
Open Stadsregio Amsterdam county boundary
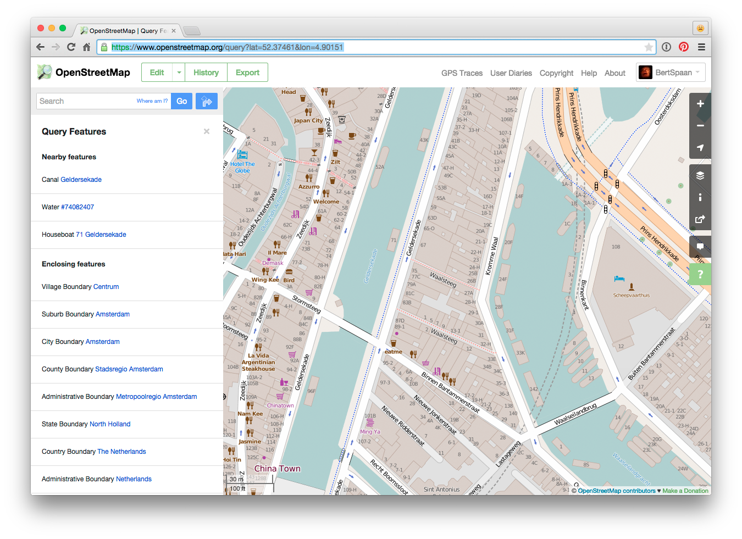(x=129, y=369)
